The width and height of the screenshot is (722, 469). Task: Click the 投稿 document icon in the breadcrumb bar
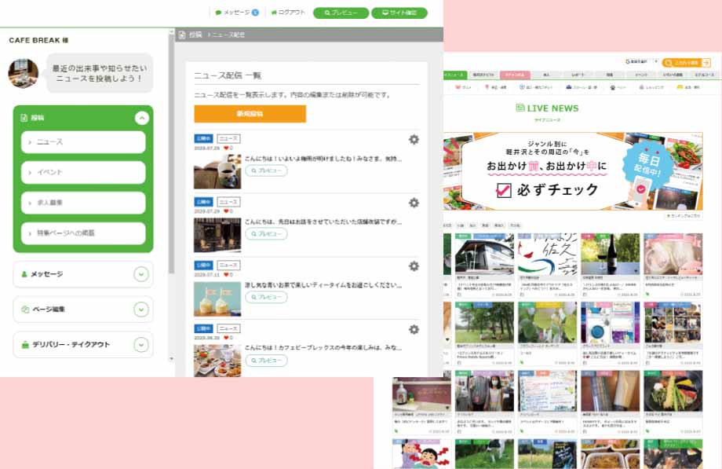pos(182,35)
